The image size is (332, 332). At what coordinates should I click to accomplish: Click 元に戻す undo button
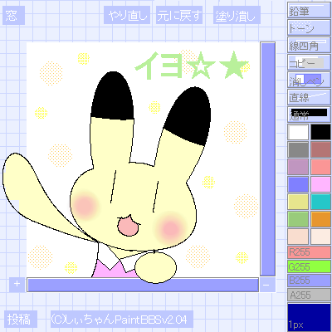[179, 16]
